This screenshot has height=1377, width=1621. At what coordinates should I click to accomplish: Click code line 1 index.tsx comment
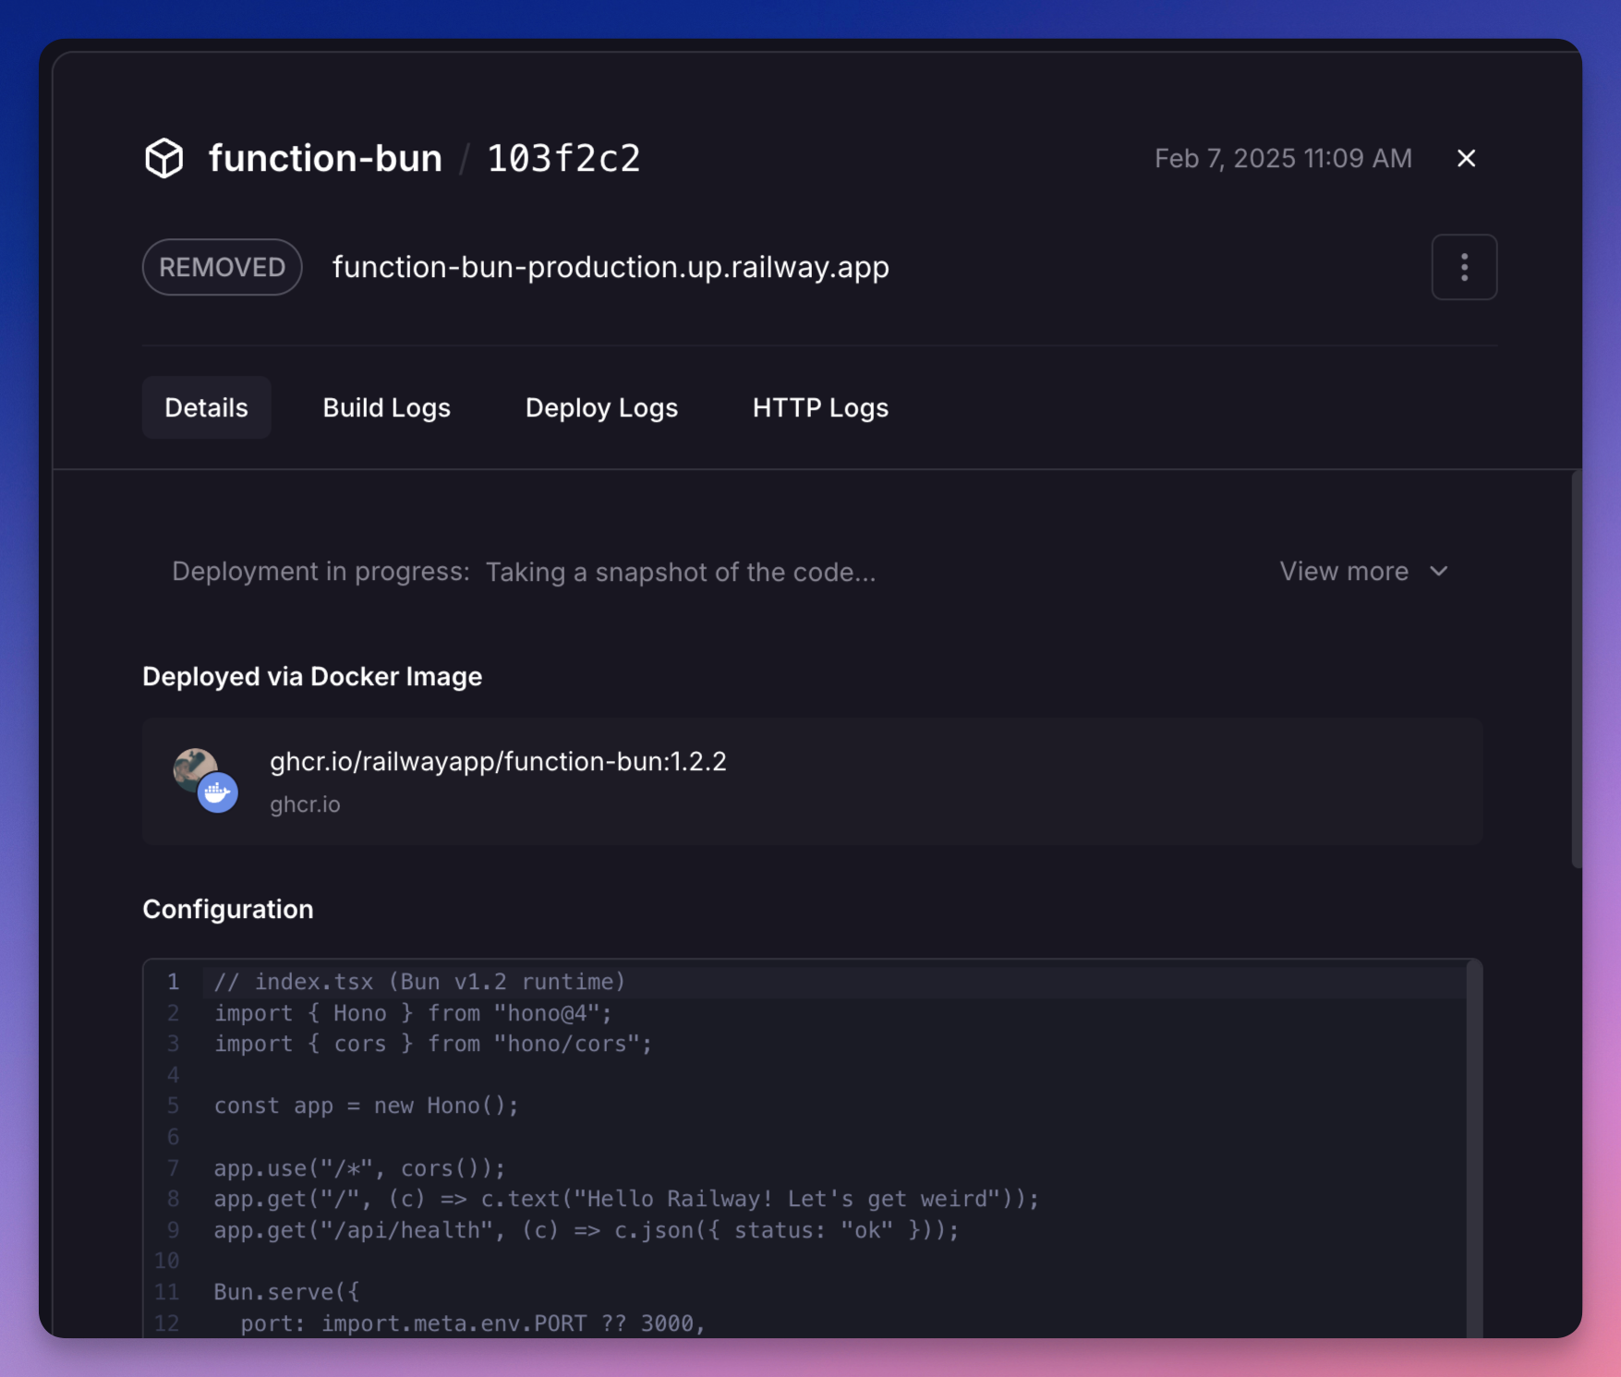click(420, 982)
